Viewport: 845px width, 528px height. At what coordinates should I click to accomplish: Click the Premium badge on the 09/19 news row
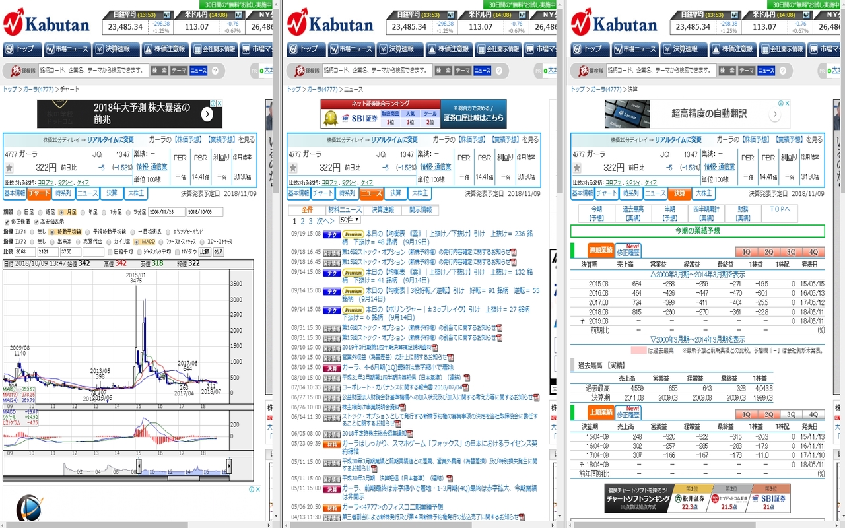click(x=353, y=234)
